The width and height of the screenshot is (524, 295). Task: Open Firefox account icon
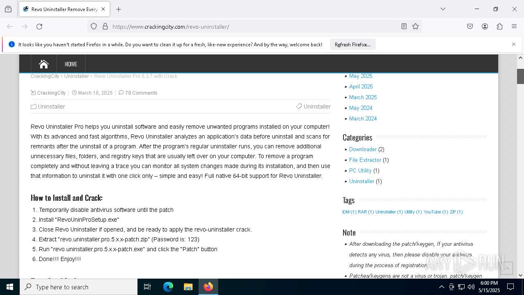tap(485, 27)
